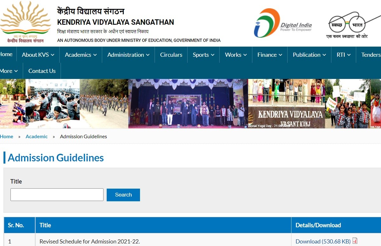The width and height of the screenshot is (381, 246).
Task: Click the Kendriya Vidyalaya Sangathan sun logo
Action: [x=25, y=22]
